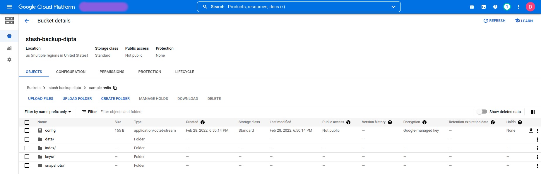Click the Upload Files button
541x174 pixels.
pos(41,99)
